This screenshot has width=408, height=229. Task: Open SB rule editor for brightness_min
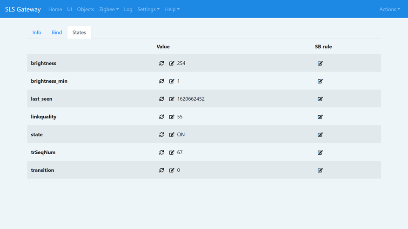(320, 81)
